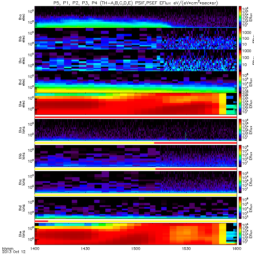Click the 'tha elec' panel label
The image size is (254, 271).
pyautogui.click(x=22, y=17)
